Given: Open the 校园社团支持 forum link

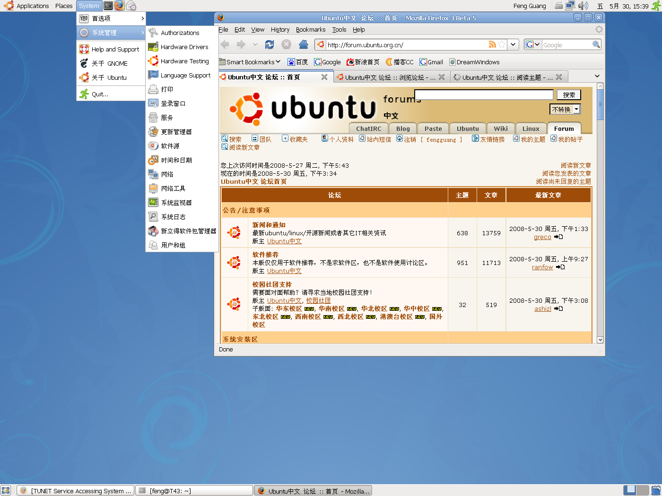Looking at the screenshot, I should [272, 284].
